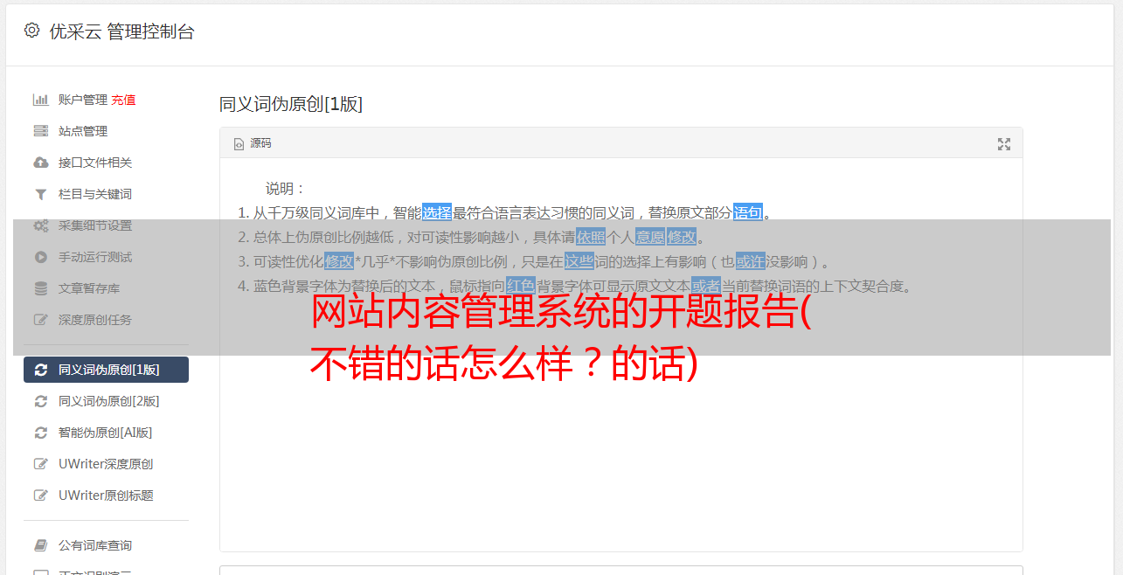Select the active 同义词伪原创[1版] item
Image resolution: width=1123 pixels, height=575 pixels.
coord(106,370)
